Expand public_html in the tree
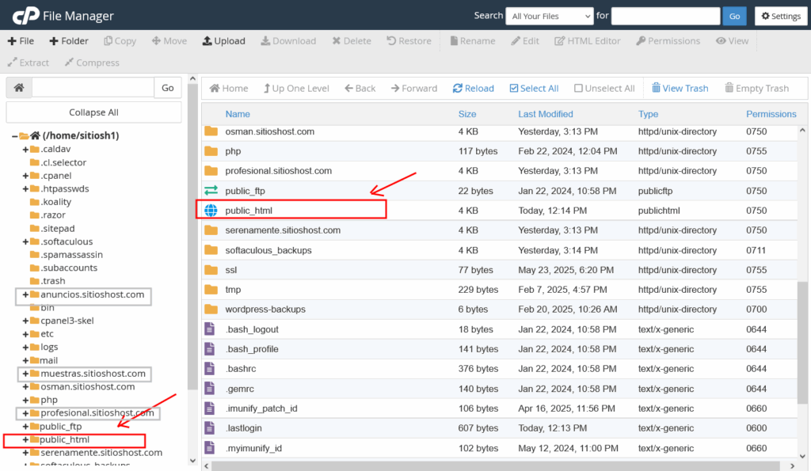 [25, 439]
